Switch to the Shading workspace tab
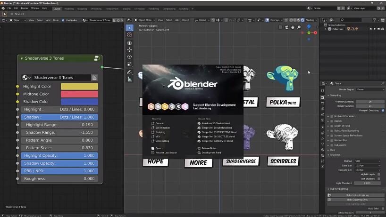 coord(126,9)
